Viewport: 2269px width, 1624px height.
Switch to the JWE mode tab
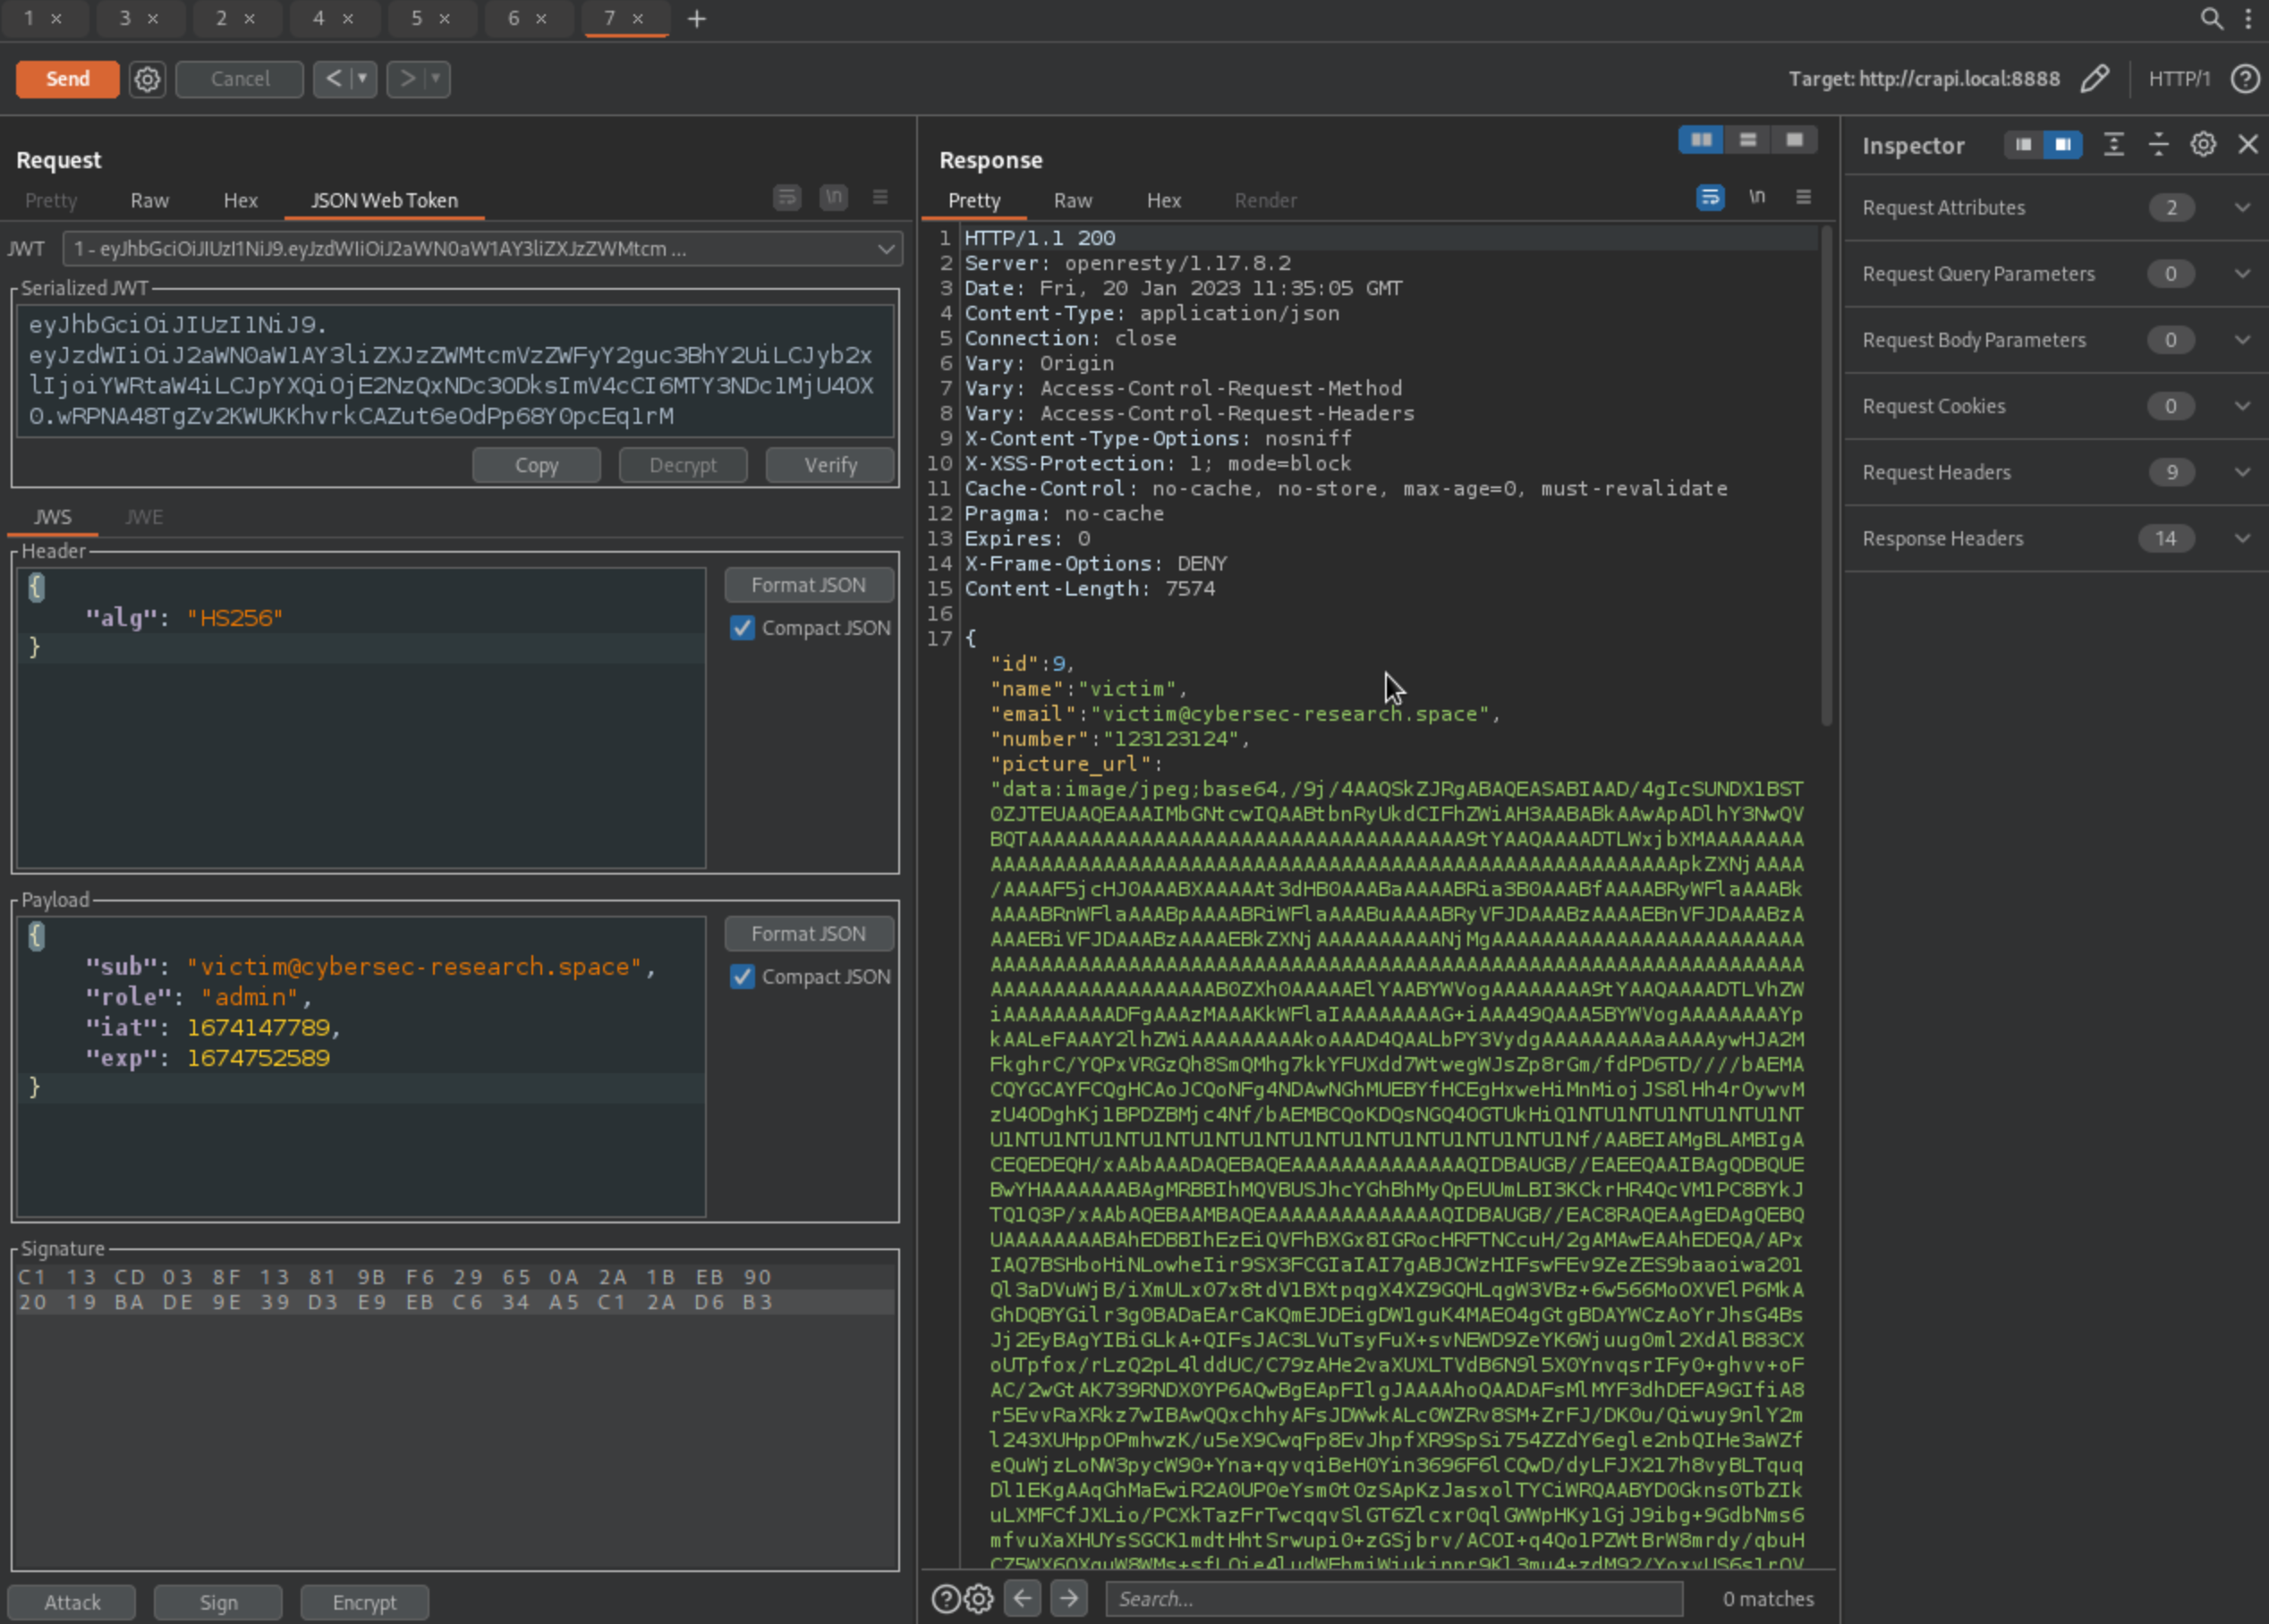(144, 517)
